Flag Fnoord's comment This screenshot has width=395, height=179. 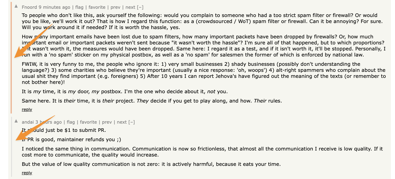click(79, 7)
